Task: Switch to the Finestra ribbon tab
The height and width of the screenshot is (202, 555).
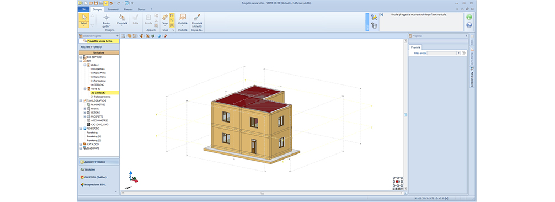Action: click(x=128, y=9)
